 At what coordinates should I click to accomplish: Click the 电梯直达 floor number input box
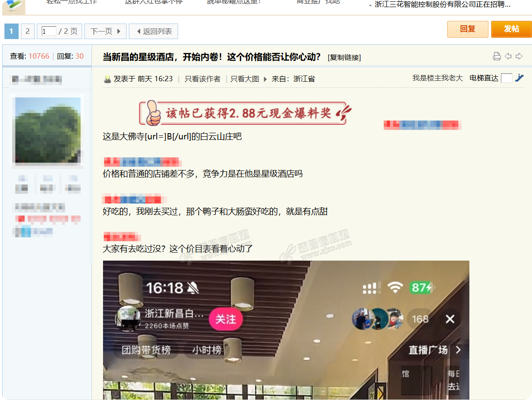pos(506,78)
